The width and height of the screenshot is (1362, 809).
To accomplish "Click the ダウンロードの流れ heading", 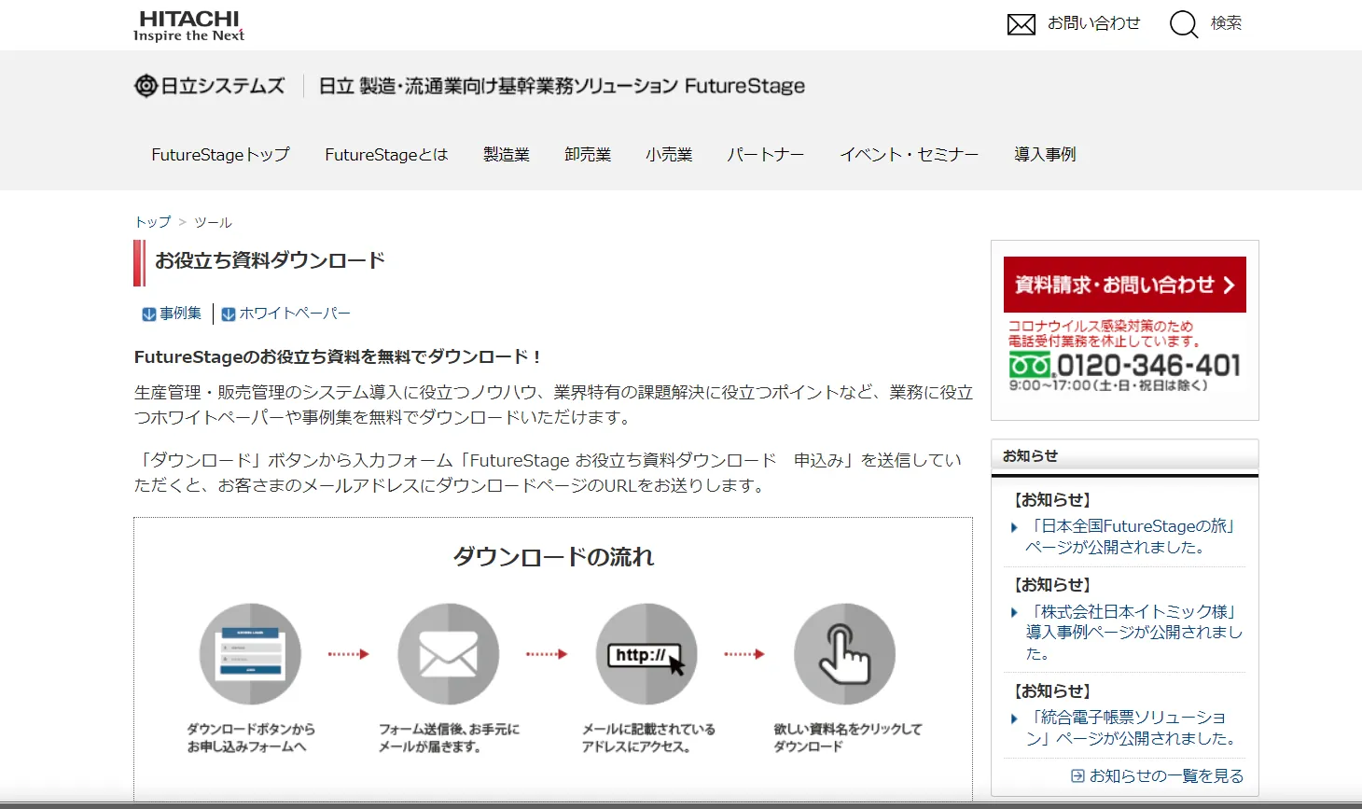I will tap(553, 557).
